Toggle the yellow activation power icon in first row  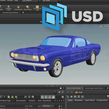[59, 106]
